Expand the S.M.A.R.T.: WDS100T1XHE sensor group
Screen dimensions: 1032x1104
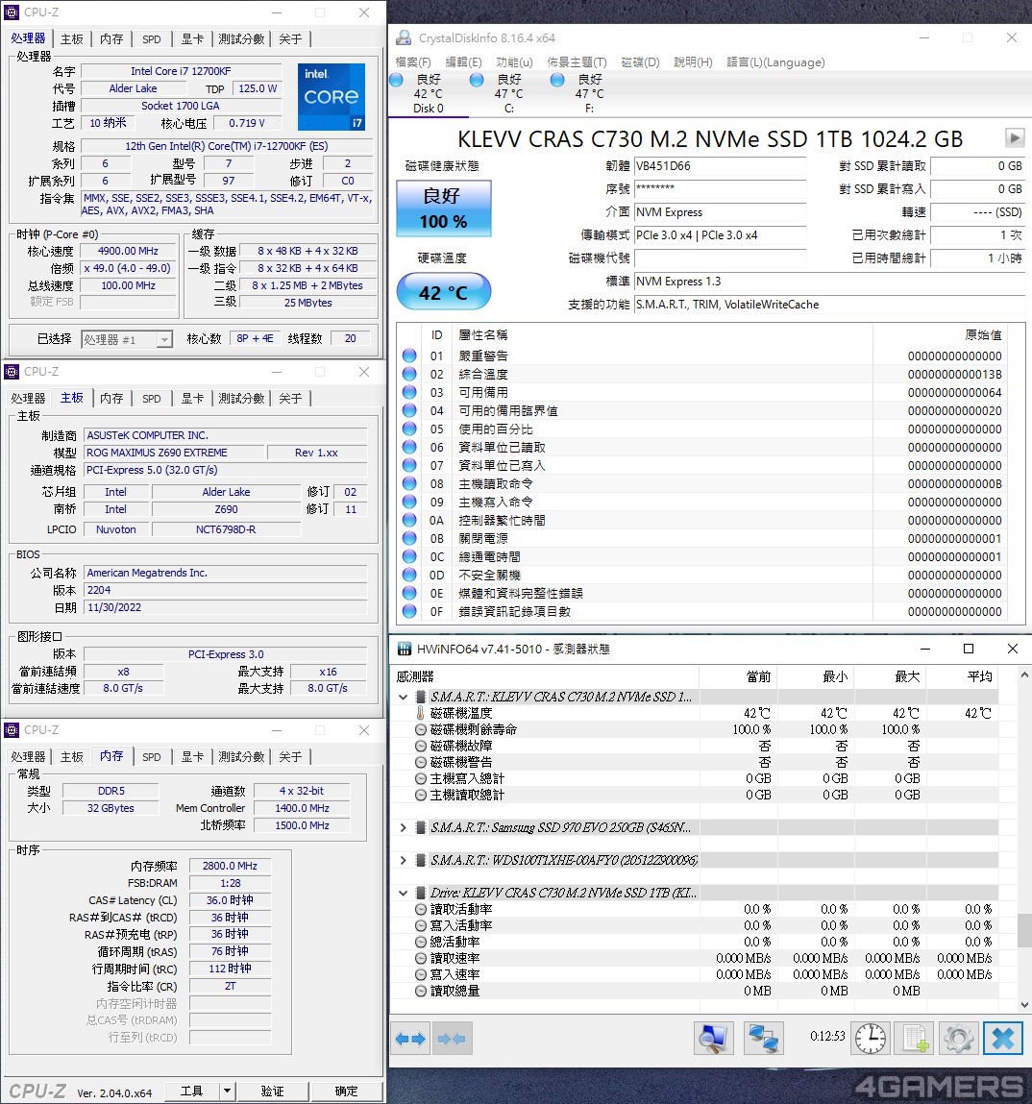404,860
